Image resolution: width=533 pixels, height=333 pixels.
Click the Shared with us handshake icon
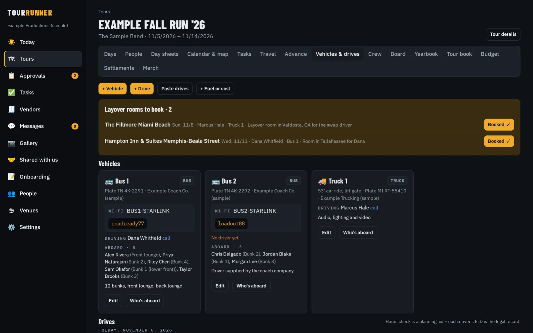[11, 160]
